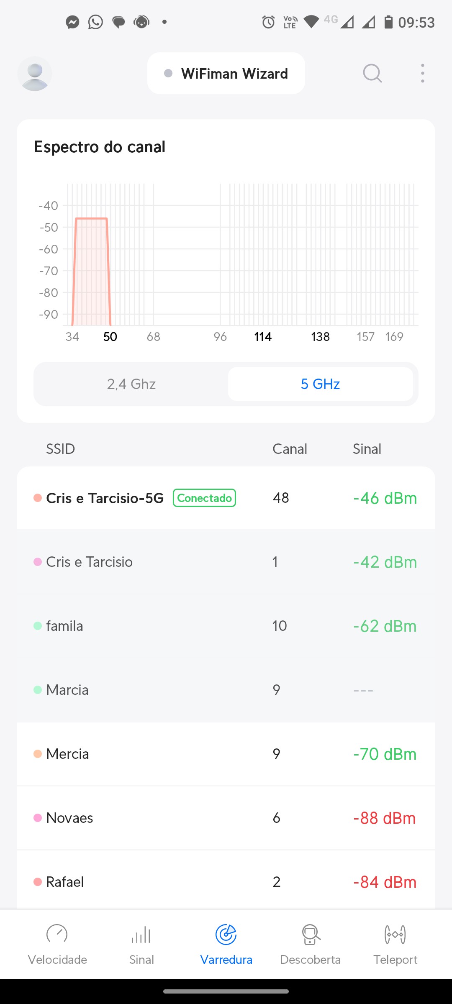Tap the pink spectrum bar on chart

[91, 272]
